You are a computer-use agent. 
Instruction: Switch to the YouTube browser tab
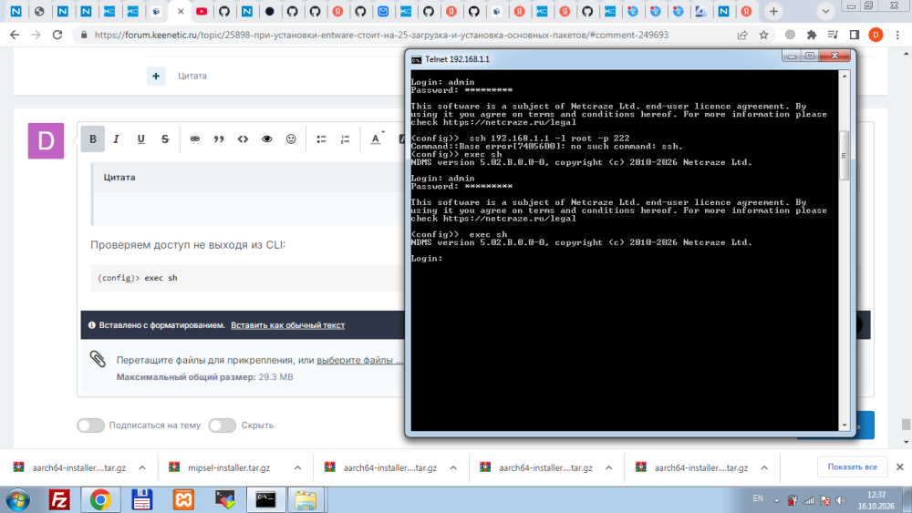tap(202, 11)
